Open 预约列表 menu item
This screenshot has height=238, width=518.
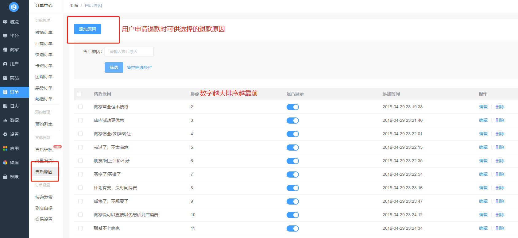(44, 124)
